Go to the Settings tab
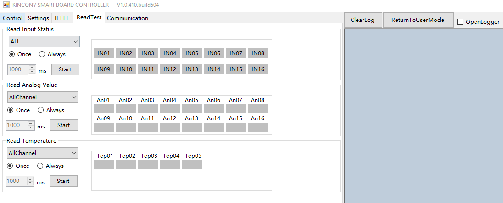The image size is (503, 203). (x=39, y=18)
